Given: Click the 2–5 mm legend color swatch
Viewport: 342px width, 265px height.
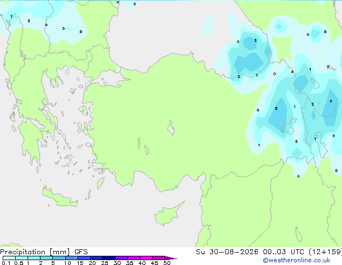Looking at the screenshot, I should coord(46,258).
